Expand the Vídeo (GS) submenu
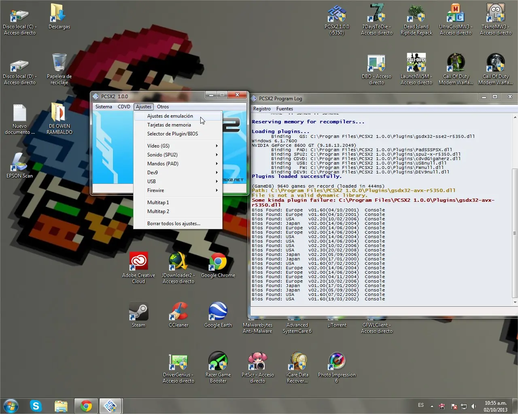518x414 pixels. point(178,146)
